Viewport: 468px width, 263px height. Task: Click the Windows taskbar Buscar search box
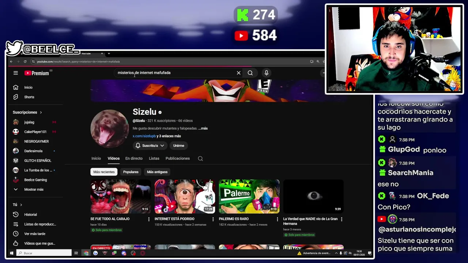pos(44,253)
